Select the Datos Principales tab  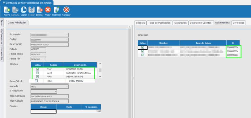click(x=17, y=22)
